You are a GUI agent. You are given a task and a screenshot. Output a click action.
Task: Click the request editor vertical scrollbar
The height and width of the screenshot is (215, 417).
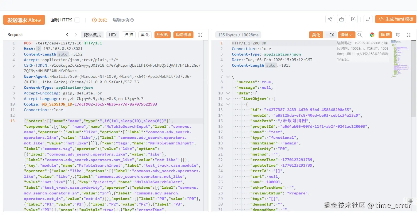tap(206, 126)
